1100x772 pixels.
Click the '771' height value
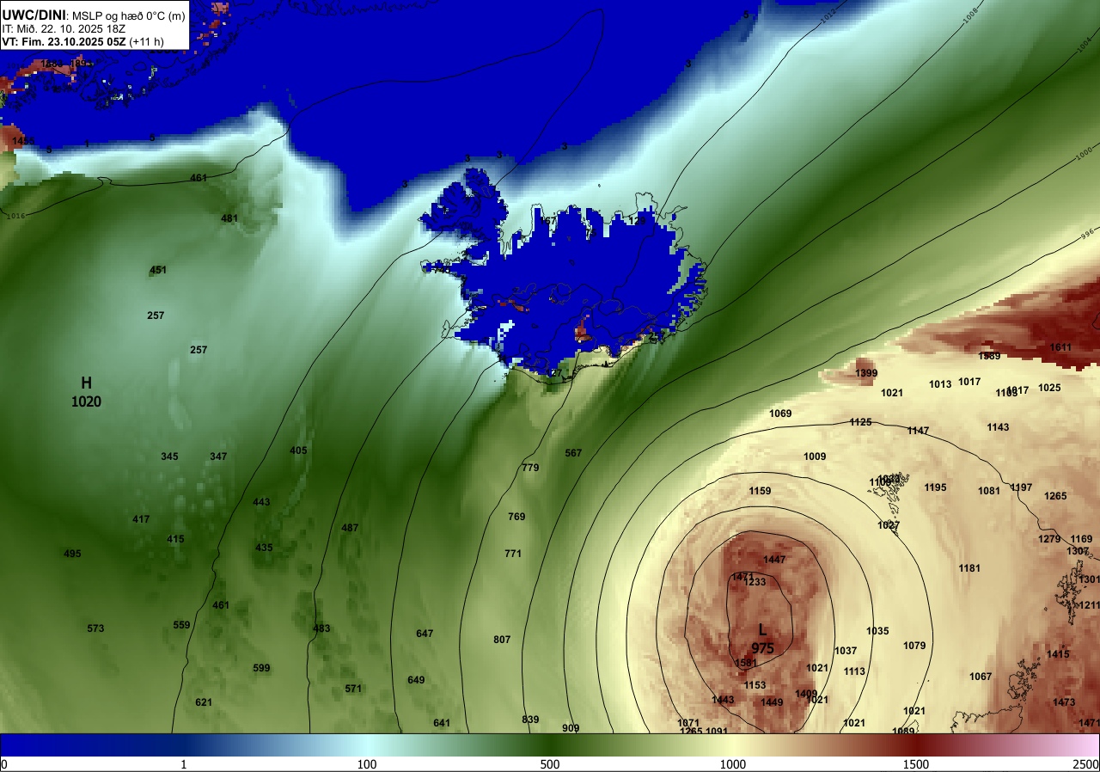[x=513, y=554]
